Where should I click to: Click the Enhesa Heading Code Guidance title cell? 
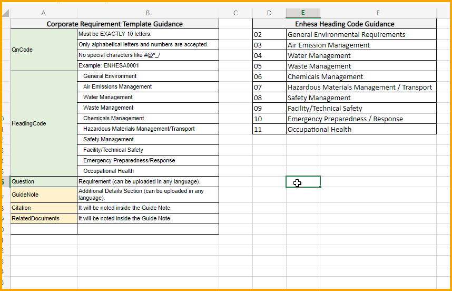[x=345, y=24]
